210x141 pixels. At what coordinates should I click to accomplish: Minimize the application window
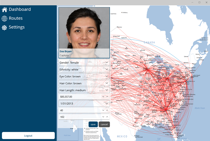pyautogui.click(x=192, y=3)
